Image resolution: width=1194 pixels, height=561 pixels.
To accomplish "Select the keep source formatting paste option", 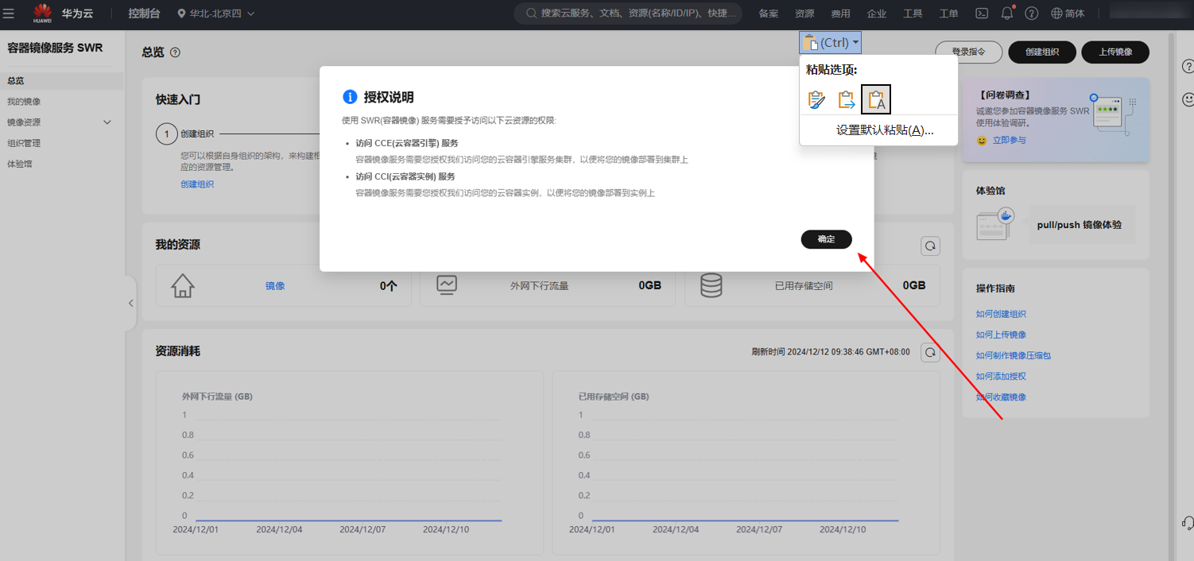I will click(816, 100).
